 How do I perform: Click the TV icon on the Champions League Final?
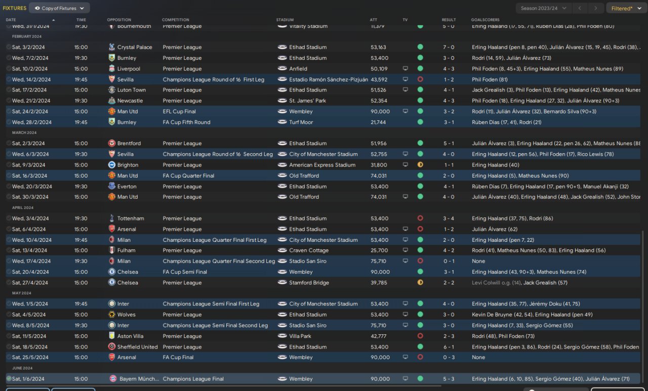pos(405,379)
